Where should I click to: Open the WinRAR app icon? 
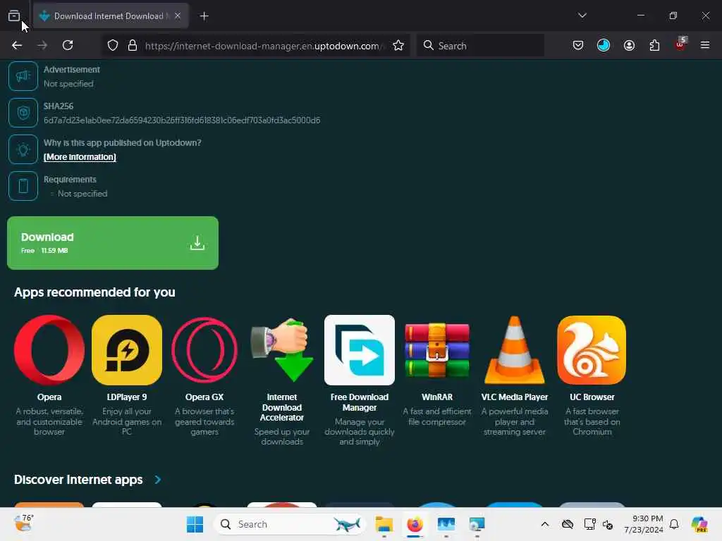(x=437, y=350)
